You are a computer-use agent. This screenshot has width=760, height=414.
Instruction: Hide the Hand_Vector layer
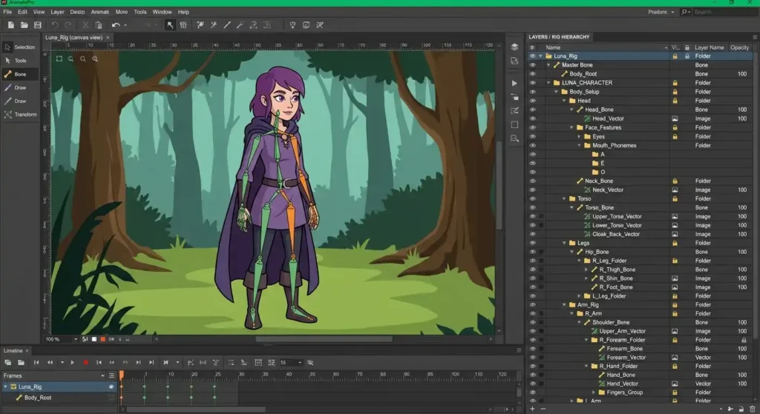532,384
